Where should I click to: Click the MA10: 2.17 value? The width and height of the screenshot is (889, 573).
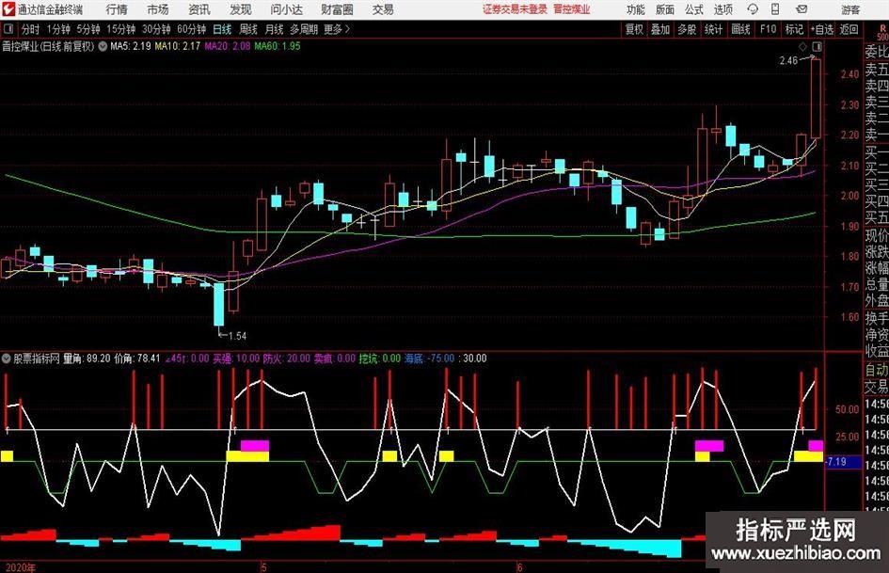178,46
